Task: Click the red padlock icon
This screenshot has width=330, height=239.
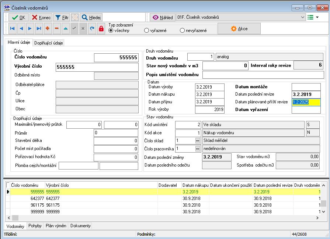Action: click(x=101, y=29)
